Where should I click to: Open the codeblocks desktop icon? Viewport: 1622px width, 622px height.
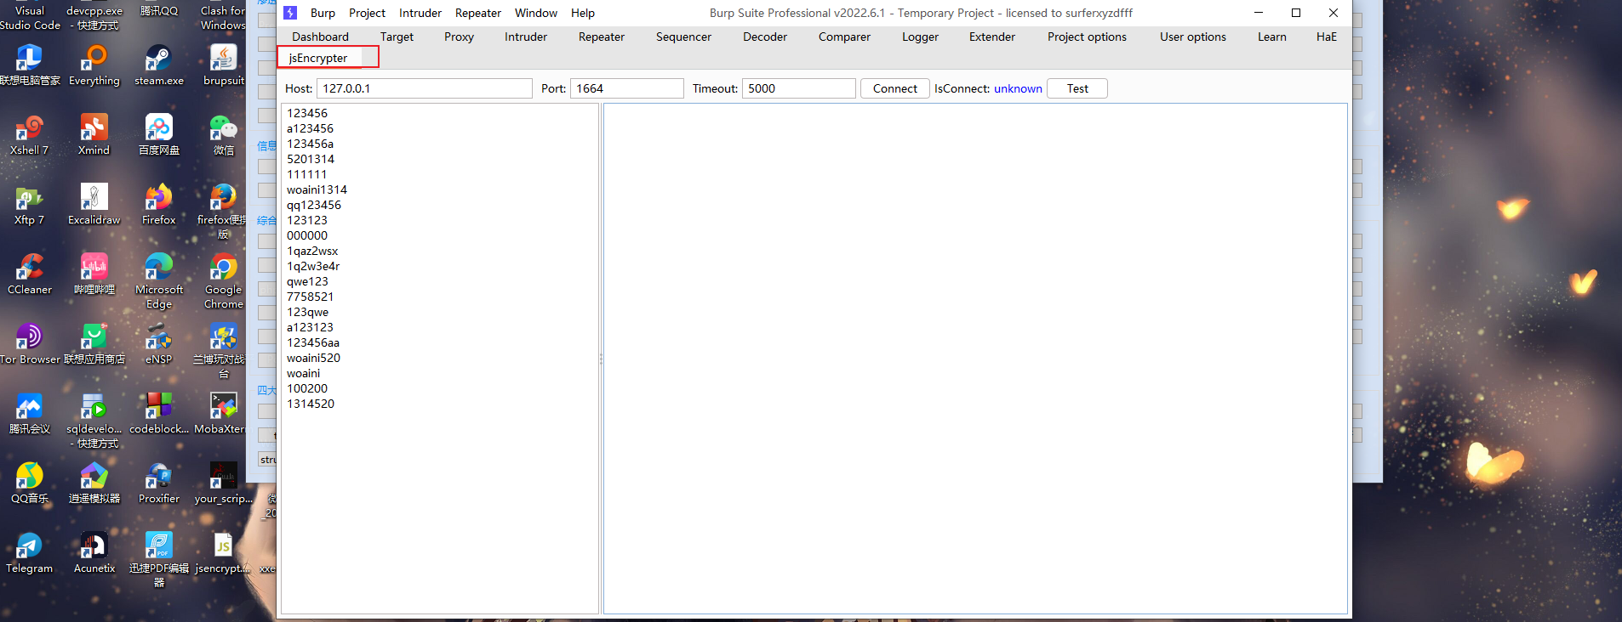pos(159,414)
